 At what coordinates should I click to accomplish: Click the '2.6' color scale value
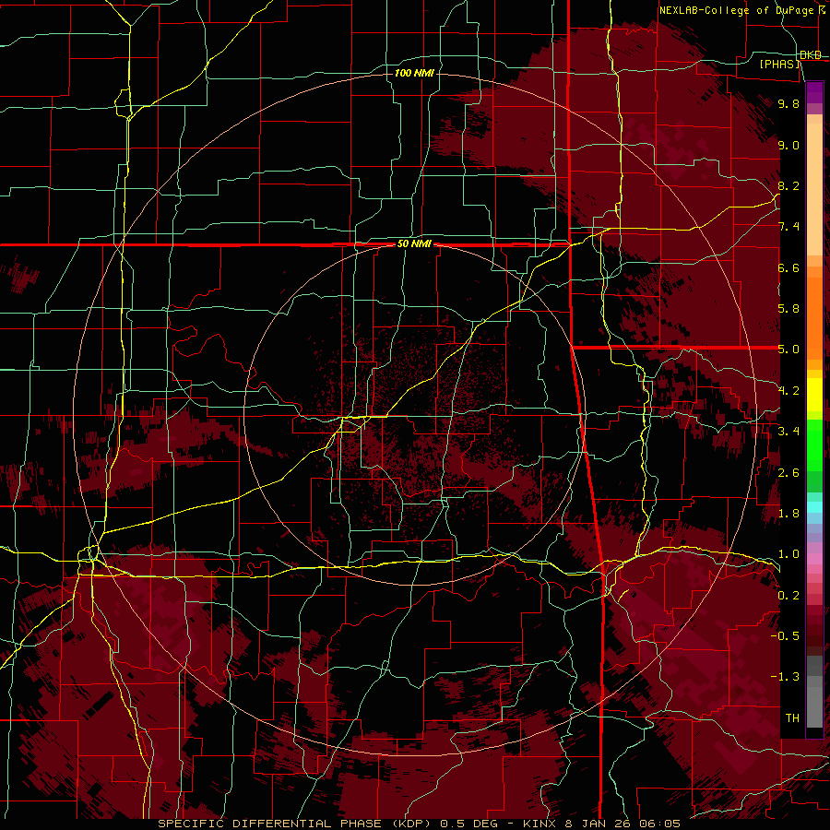tap(788, 473)
